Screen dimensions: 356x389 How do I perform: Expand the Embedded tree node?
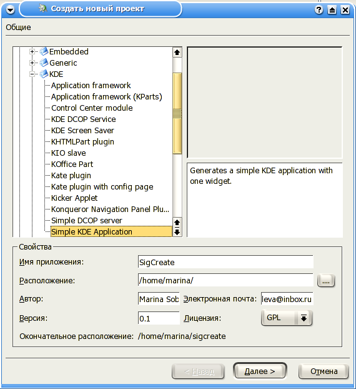[x=32, y=52]
